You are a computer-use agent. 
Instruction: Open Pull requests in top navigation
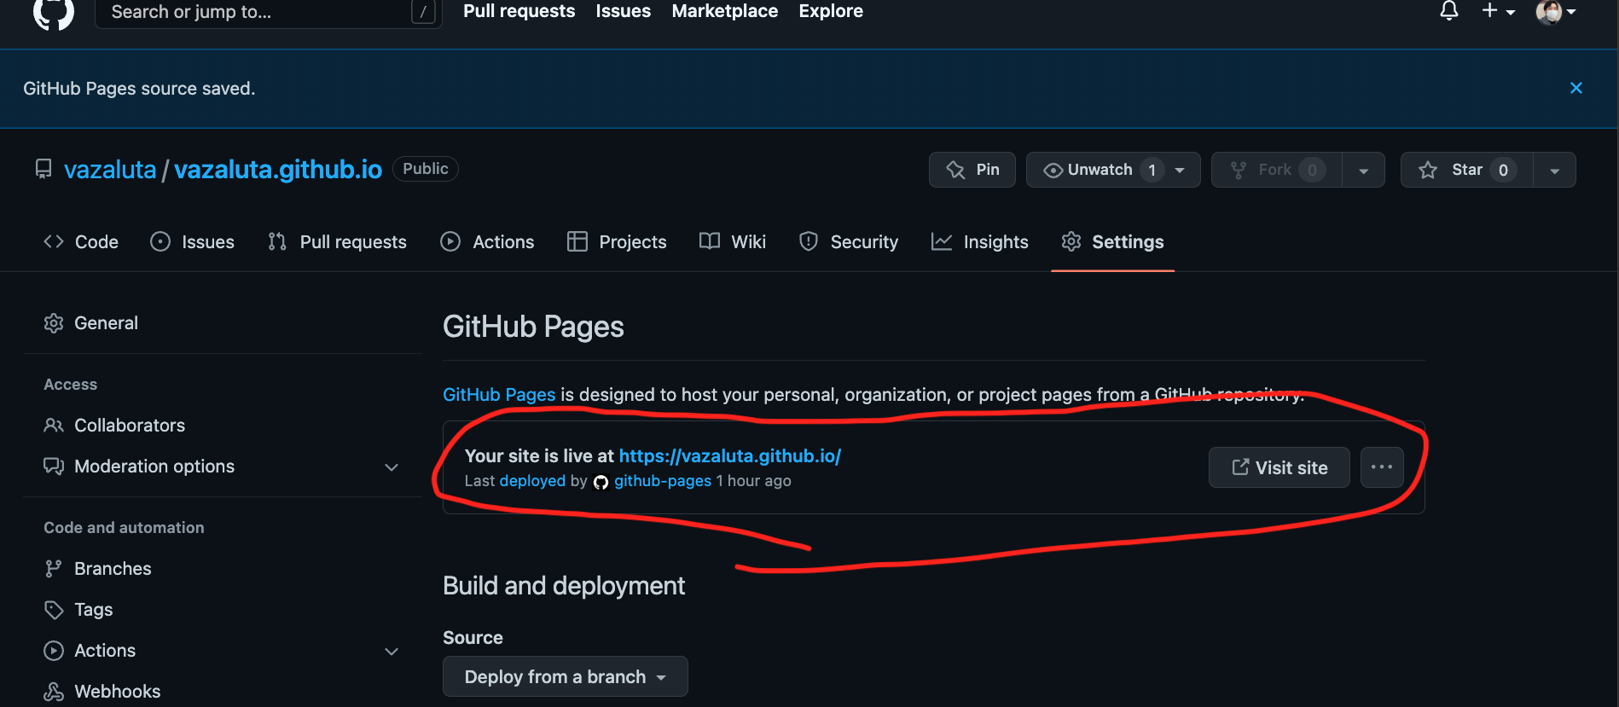click(x=519, y=11)
